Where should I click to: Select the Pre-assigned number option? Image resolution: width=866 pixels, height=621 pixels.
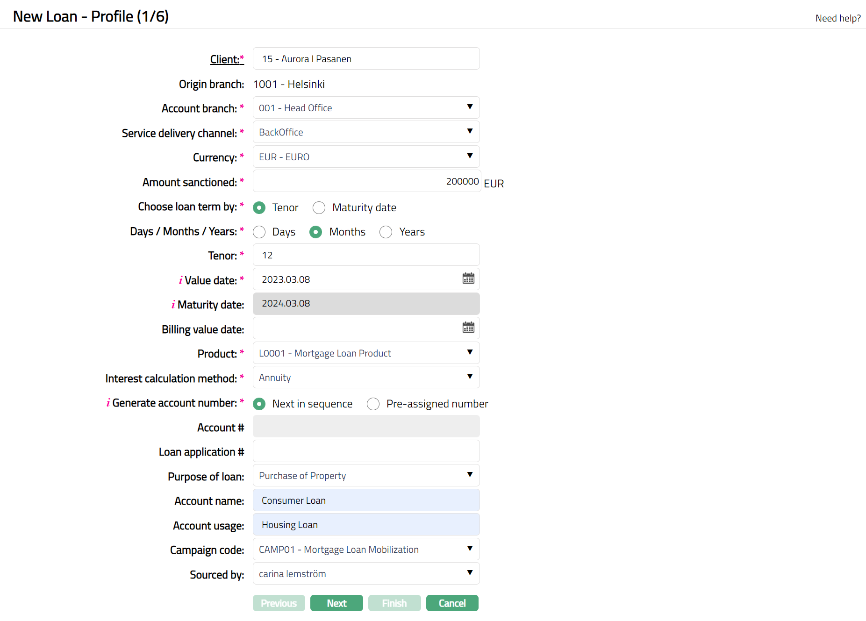coord(373,404)
